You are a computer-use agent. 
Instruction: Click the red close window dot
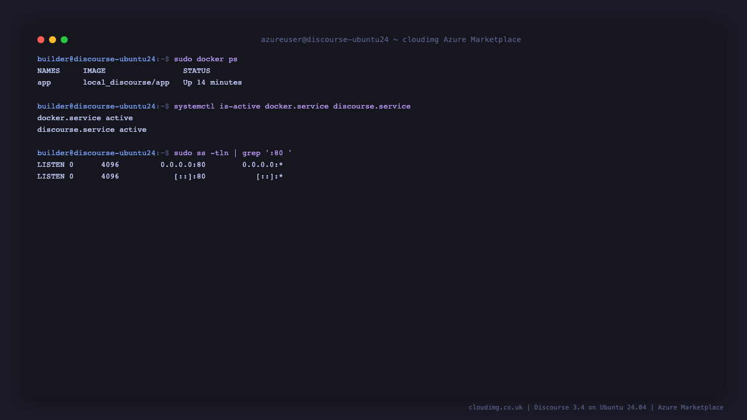pyautogui.click(x=41, y=40)
